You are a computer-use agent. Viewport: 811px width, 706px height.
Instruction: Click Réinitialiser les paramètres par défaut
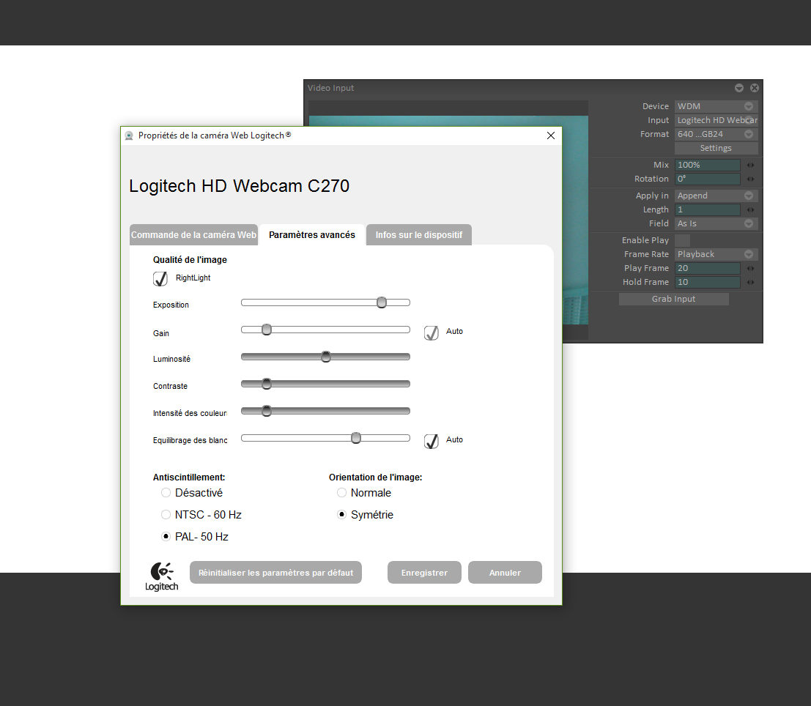pos(275,573)
